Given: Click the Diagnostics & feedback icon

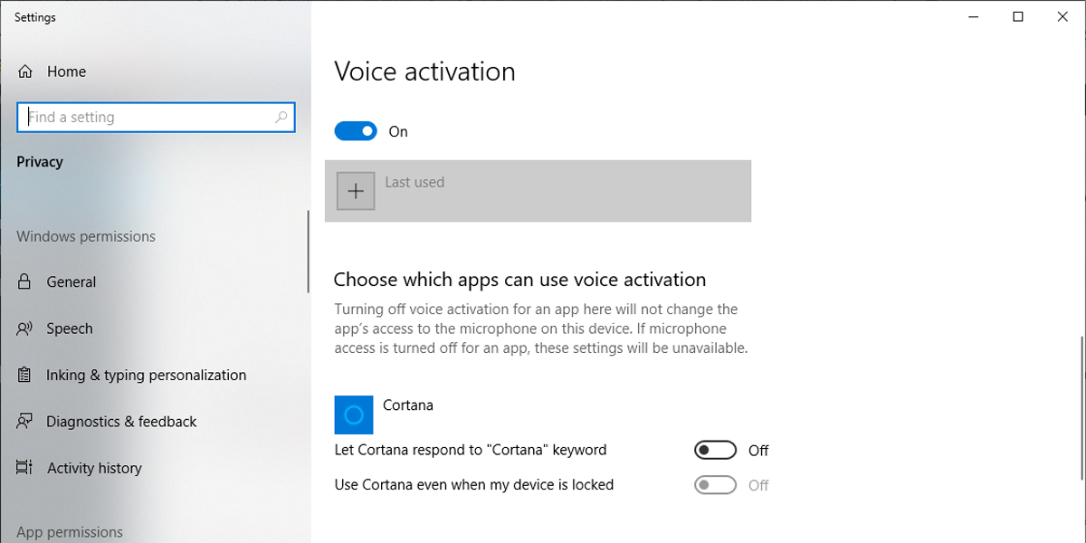Looking at the screenshot, I should 25,422.
